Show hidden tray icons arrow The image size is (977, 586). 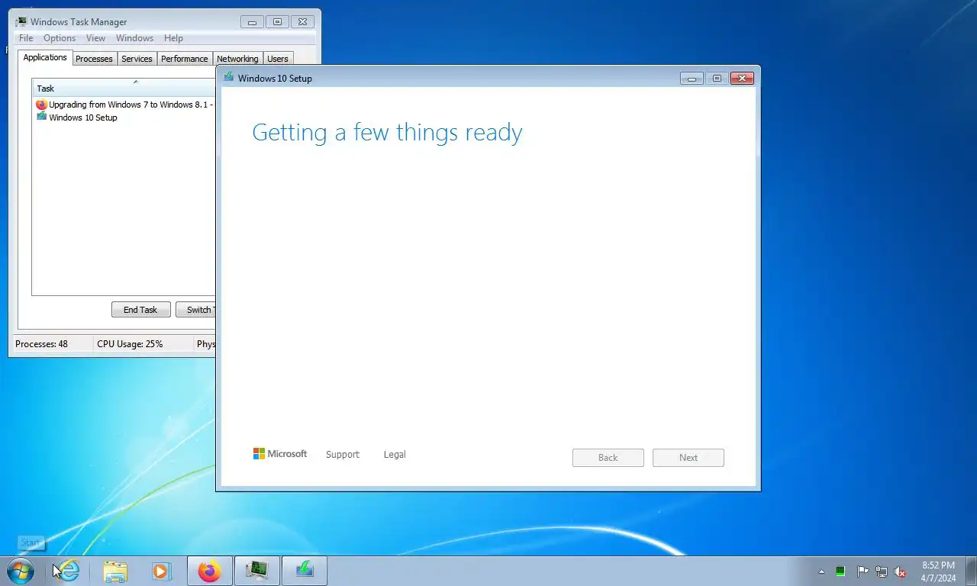click(821, 572)
